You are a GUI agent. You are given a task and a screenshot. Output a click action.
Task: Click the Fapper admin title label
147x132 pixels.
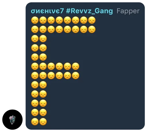click(128, 11)
